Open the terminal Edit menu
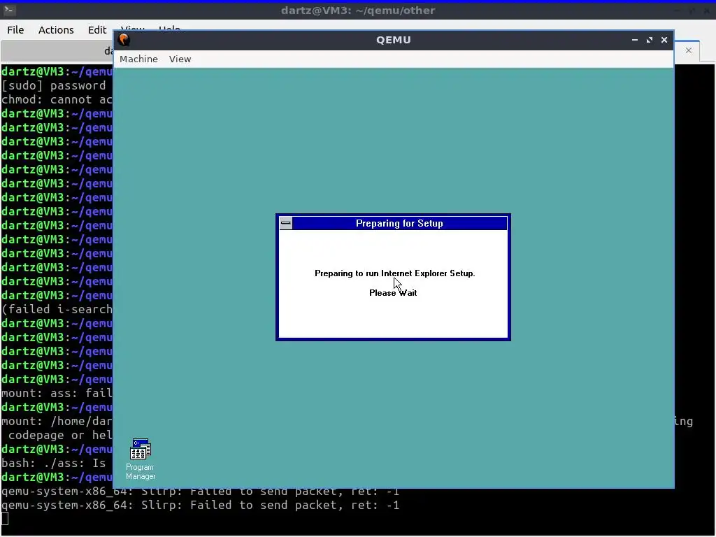Image resolution: width=716 pixels, height=537 pixels. pyautogui.click(x=96, y=29)
